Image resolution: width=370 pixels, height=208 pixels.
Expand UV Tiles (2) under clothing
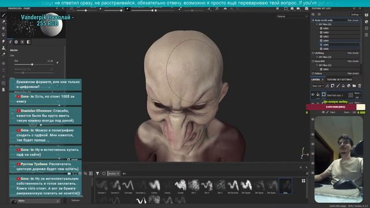click(x=317, y=57)
